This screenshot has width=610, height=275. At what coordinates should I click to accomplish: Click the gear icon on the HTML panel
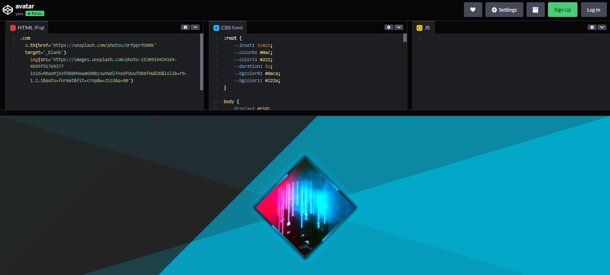point(185,27)
